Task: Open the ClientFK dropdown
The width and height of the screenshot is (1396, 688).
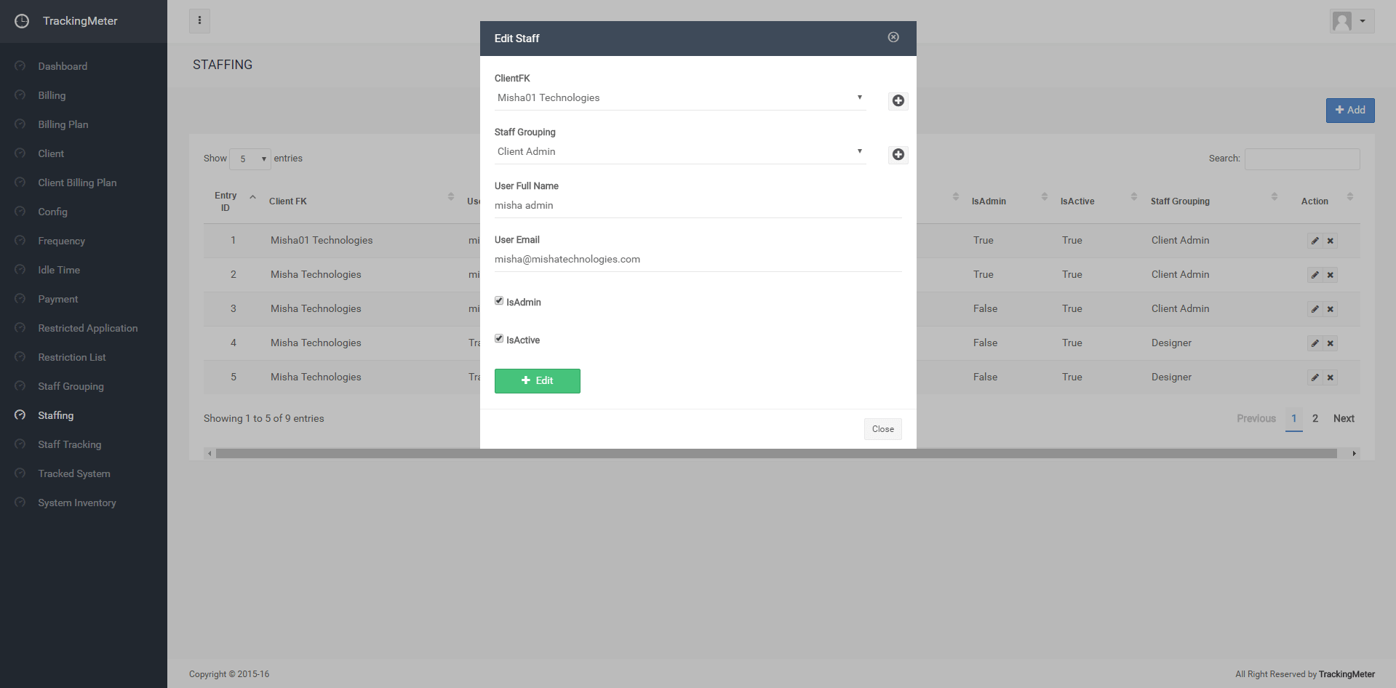Action: click(x=679, y=98)
